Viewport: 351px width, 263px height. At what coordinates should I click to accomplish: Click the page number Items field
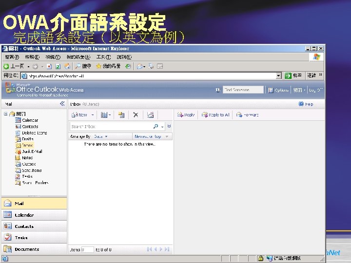tap(87, 249)
